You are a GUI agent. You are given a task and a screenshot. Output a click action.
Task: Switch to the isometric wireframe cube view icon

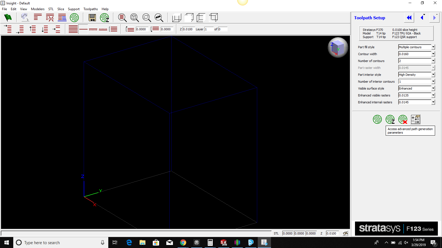pos(177,17)
